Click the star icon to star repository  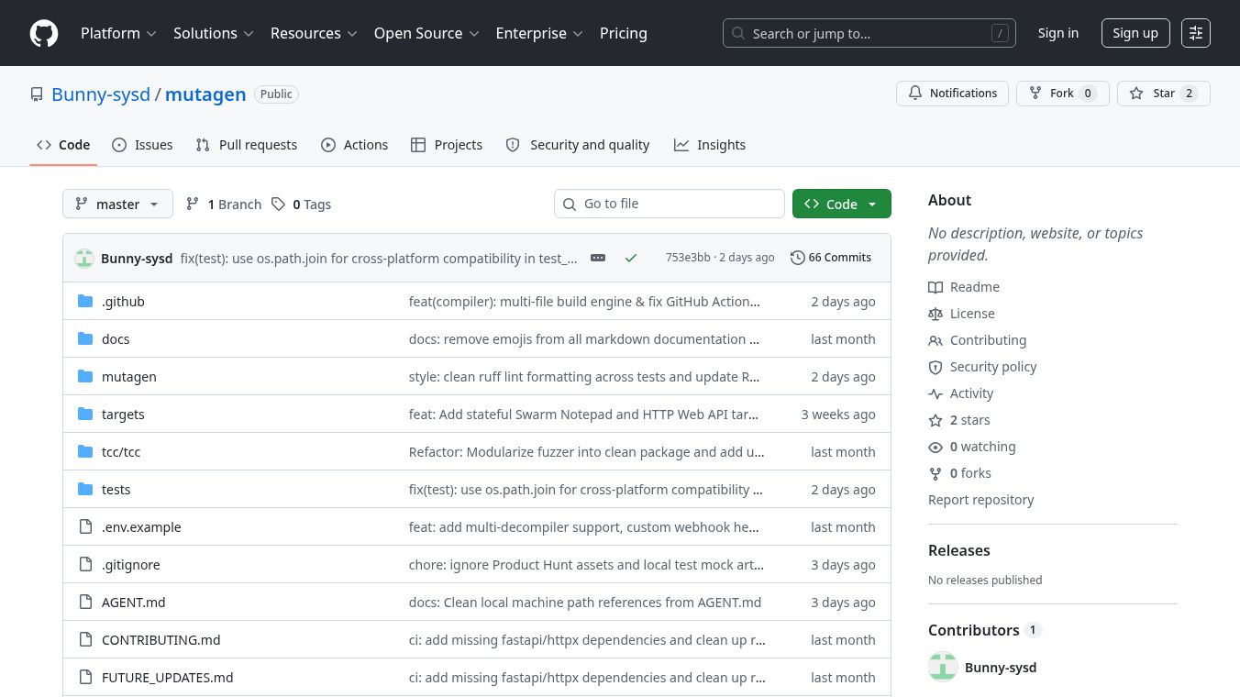coord(1136,94)
